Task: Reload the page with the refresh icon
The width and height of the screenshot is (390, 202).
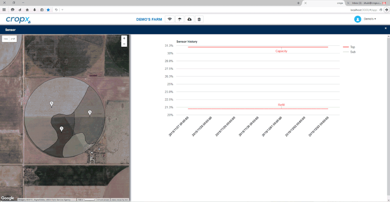Action: 56,10
